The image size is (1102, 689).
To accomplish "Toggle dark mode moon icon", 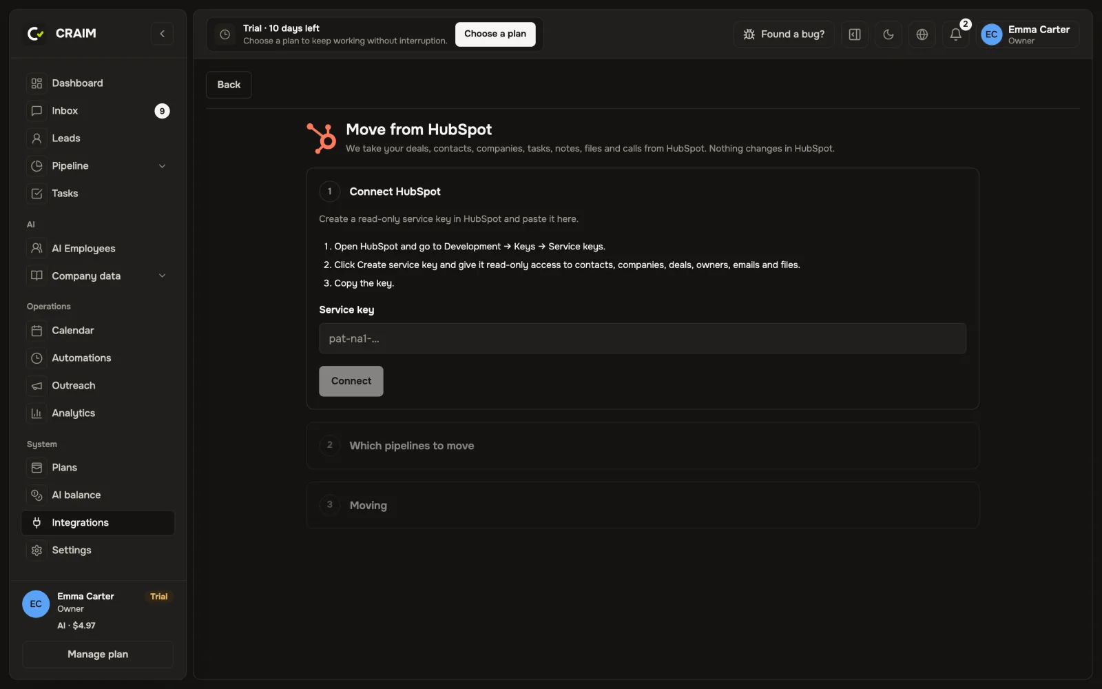I will point(888,34).
